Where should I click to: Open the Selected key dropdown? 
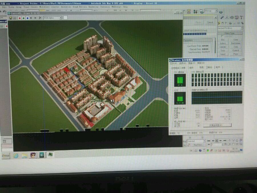pyautogui.click(x=196, y=141)
